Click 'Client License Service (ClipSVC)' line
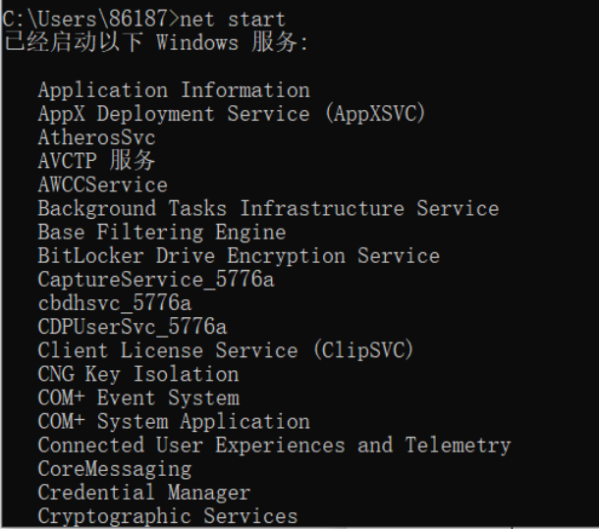 [226, 350]
